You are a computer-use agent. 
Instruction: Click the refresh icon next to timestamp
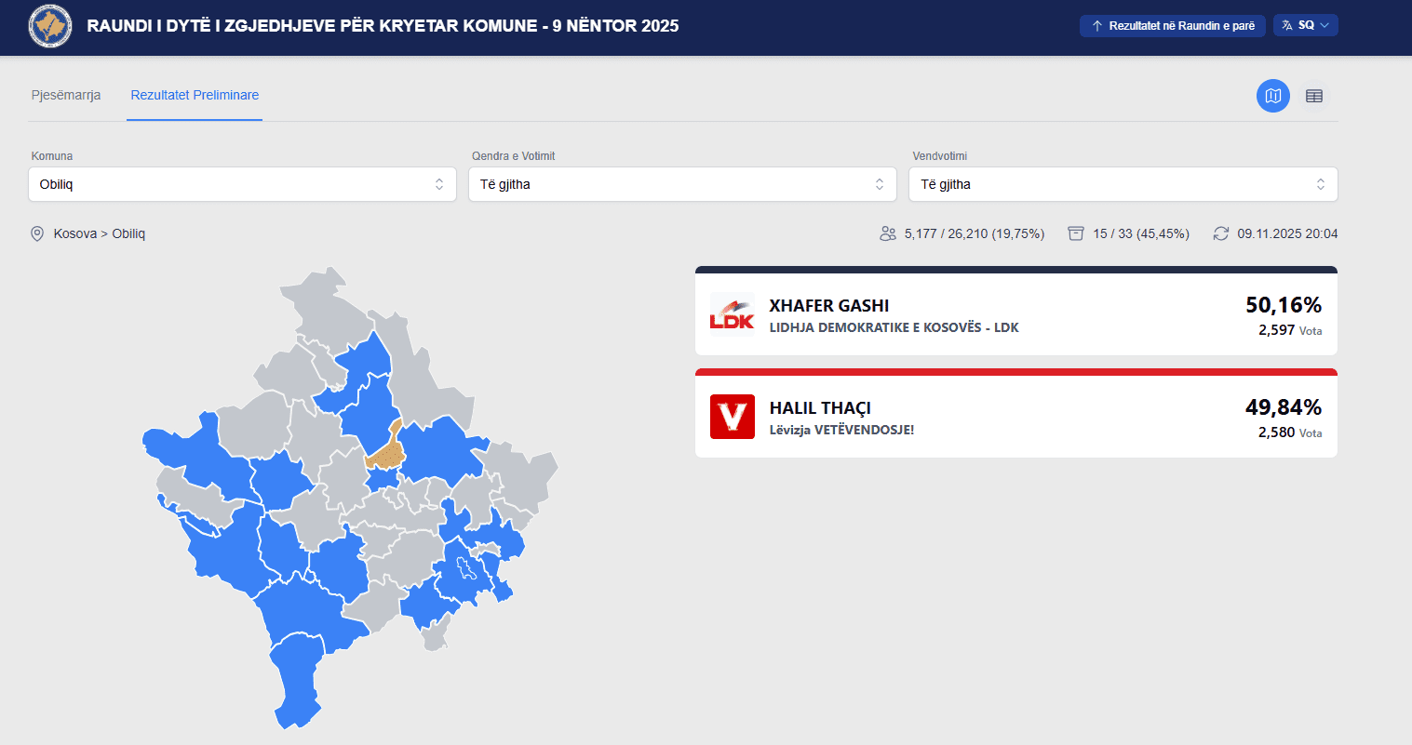1221,233
